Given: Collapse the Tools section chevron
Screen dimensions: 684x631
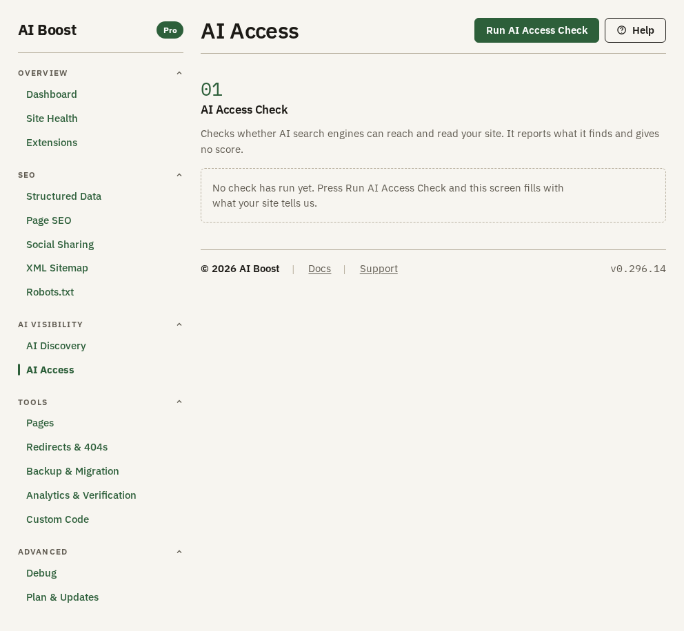Looking at the screenshot, I should point(179,402).
